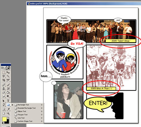Select the Slice tool
The width and height of the screenshot is (141, 127).
pyautogui.click(x=8, y=80)
